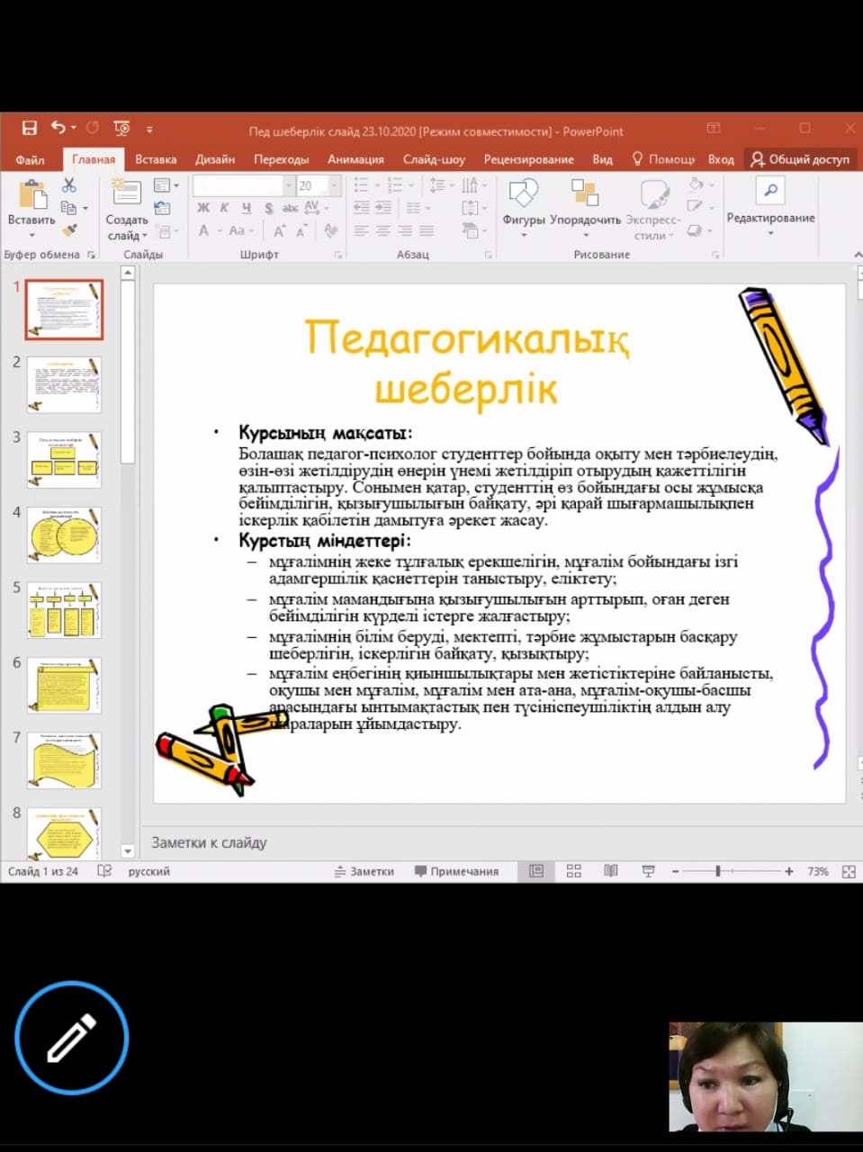This screenshot has height=1152, width=863.
Task: Expand the Paste (Вставить) dropdown arrow
Action: tap(31, 235)
